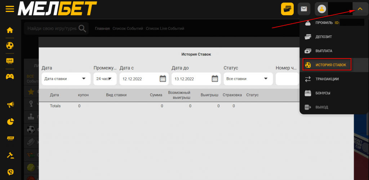Open the calendar picker for Дата с
The height and width of the screenshot is (180, 369).
(x=163, y=79)
